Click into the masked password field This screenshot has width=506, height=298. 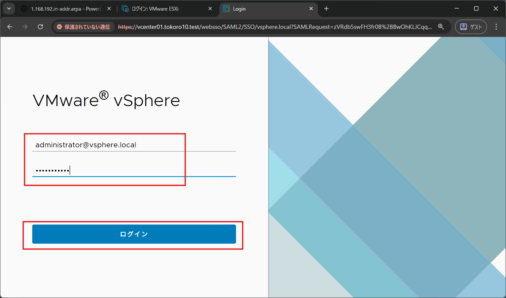(x=134, y=170)
